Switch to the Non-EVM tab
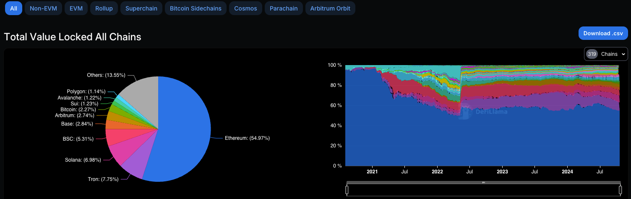The height and width of the screenshot is (199, 631). click(x=44, y=8)
